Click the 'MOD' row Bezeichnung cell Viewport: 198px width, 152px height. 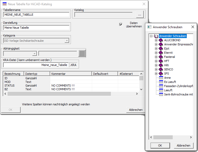point(14,82)
